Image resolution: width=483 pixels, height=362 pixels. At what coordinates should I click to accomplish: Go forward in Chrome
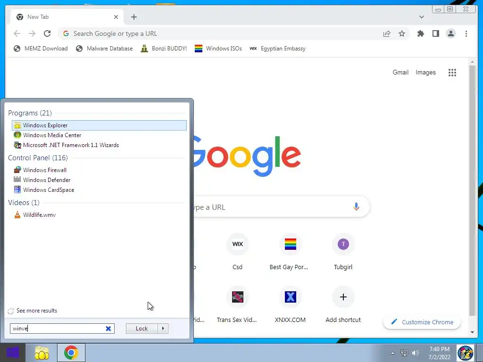tap(32, 33)
